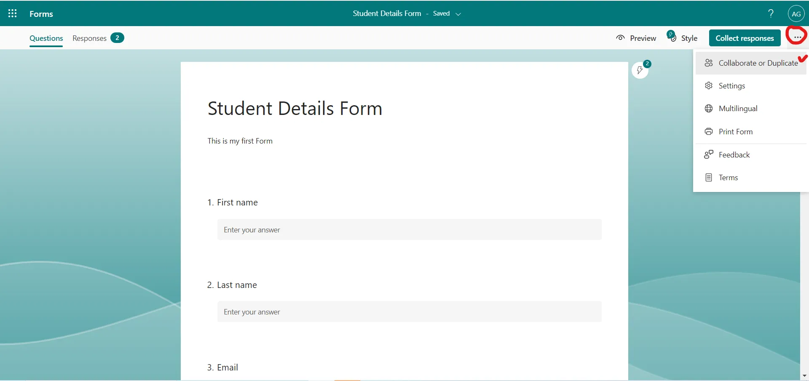
Task: Click the scroll-down arrow on the scrollbar
Action: [x=804, y=376]
